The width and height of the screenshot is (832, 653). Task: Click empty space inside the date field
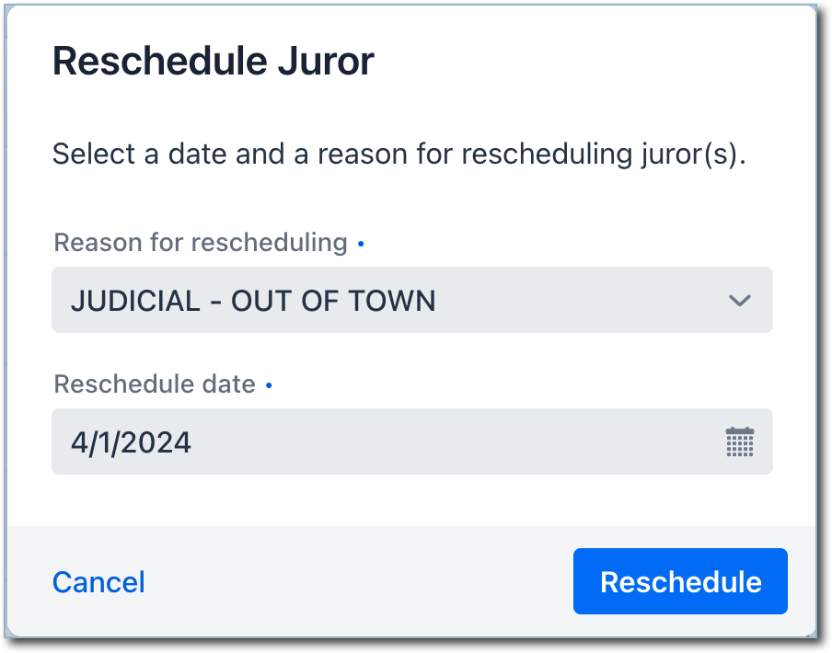point(460,442)
